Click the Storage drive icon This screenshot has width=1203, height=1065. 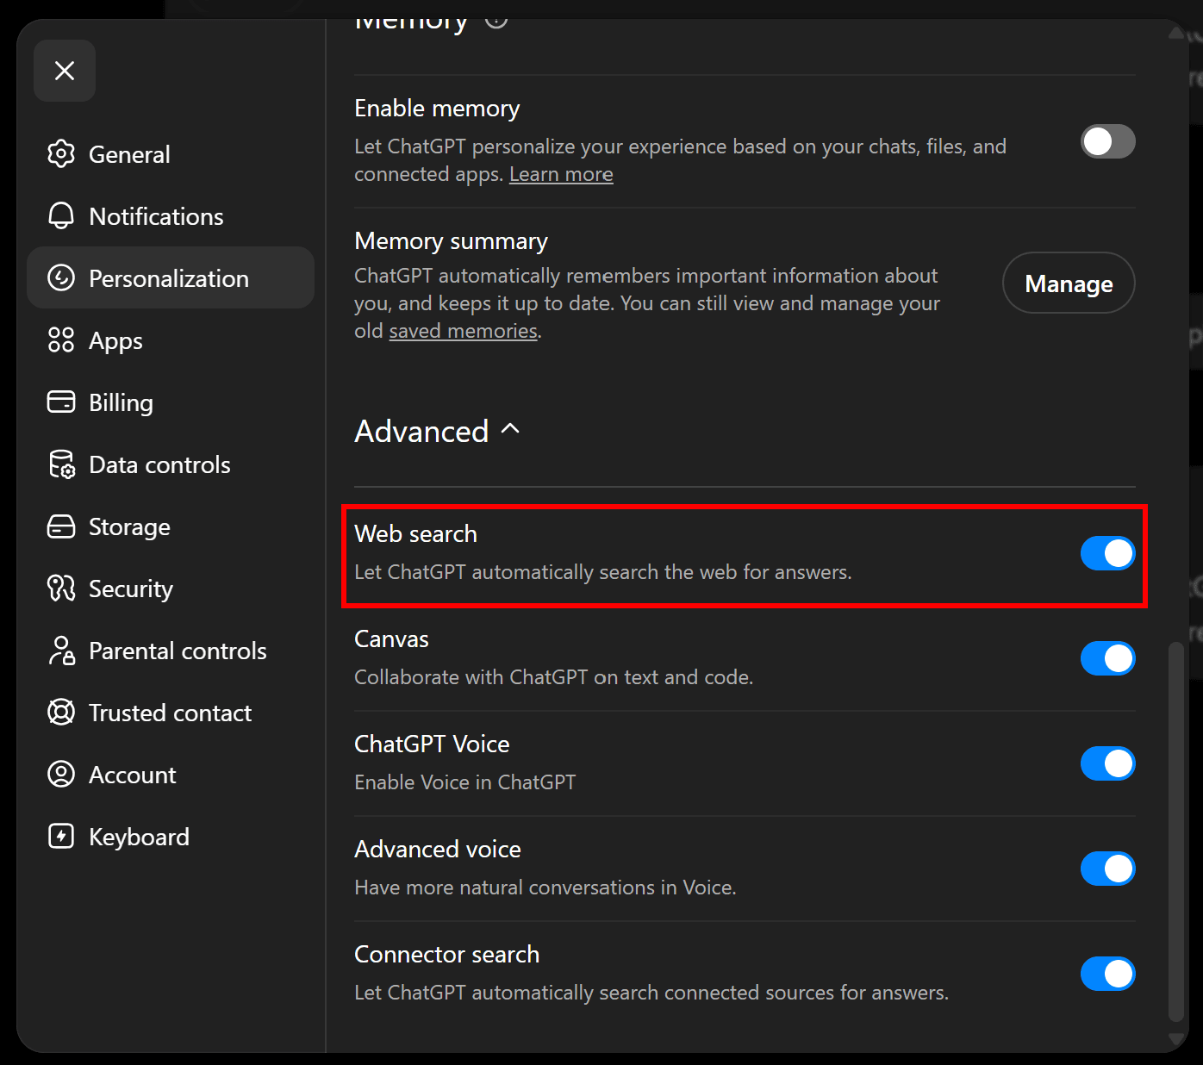click(x=61, y=526)
